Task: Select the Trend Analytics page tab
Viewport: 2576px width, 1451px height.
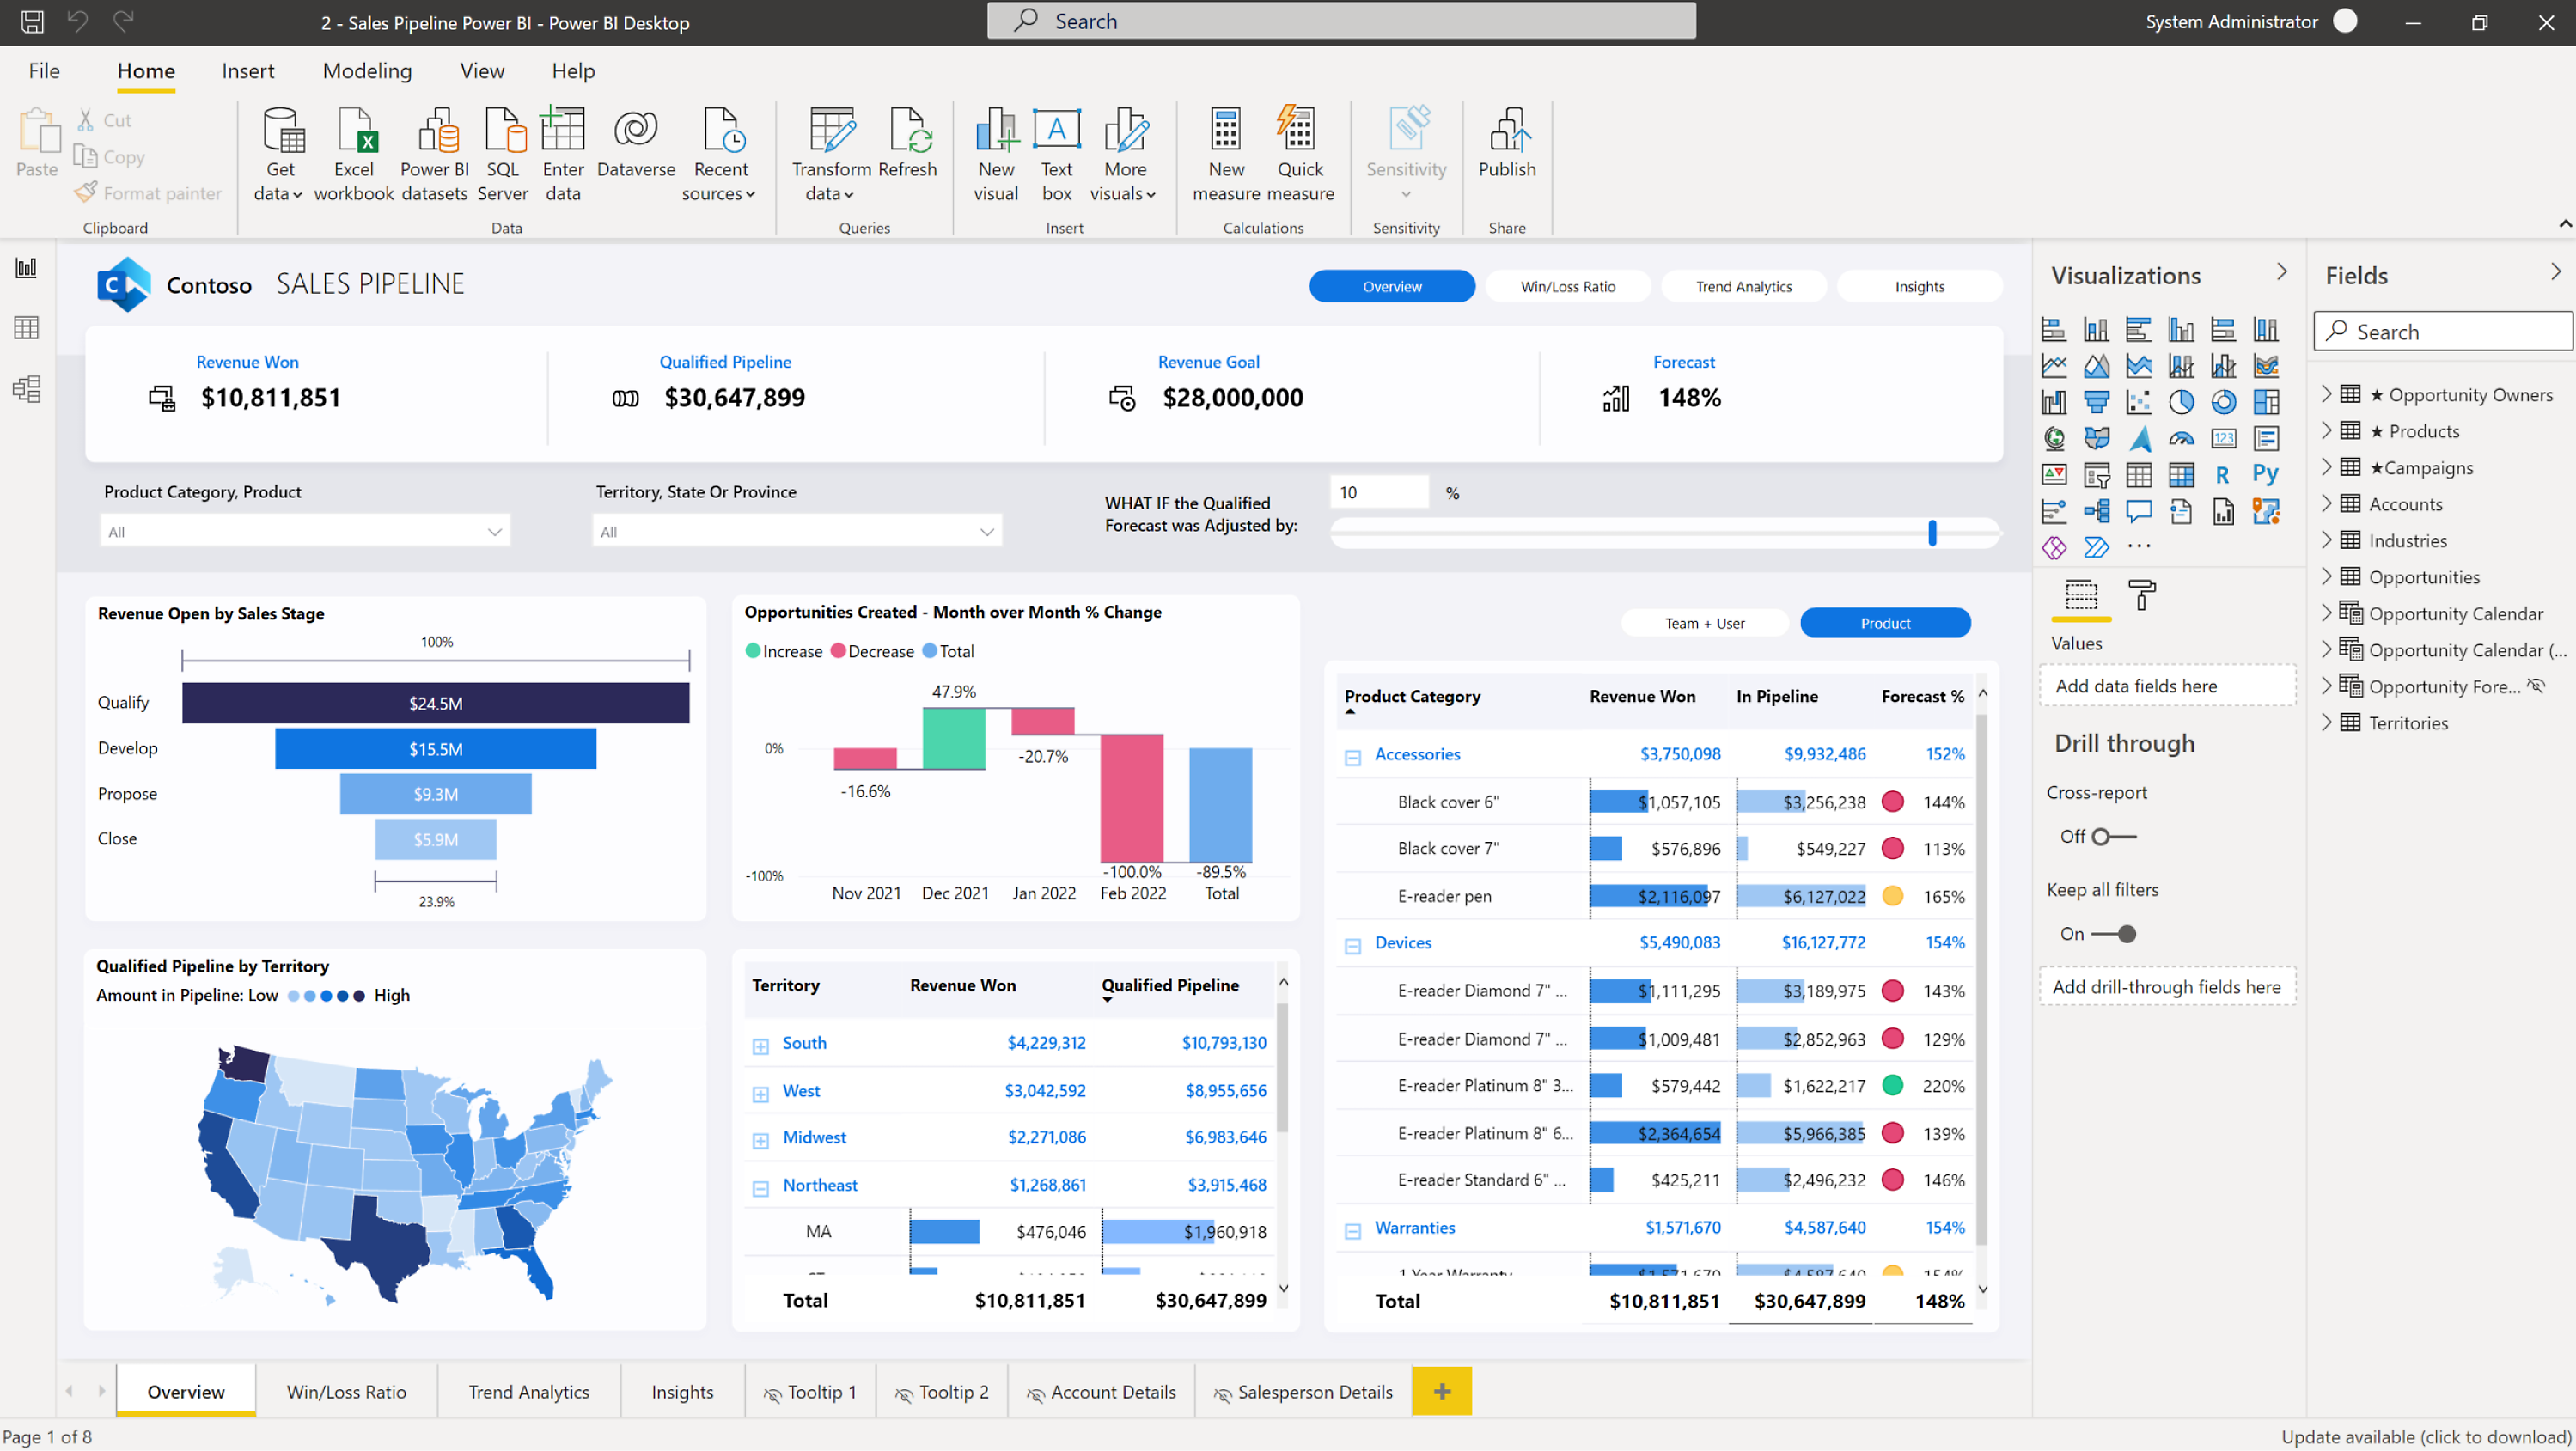Action: click(x=531, y=1391)
